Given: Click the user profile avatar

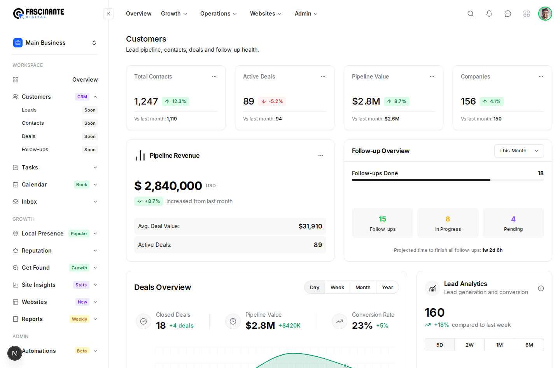Looking at the screenshot, I should (545, 14).
